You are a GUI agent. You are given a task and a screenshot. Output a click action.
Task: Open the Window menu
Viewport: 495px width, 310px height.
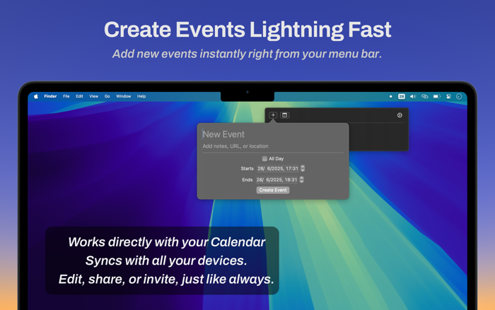click(x=124, y=96)
